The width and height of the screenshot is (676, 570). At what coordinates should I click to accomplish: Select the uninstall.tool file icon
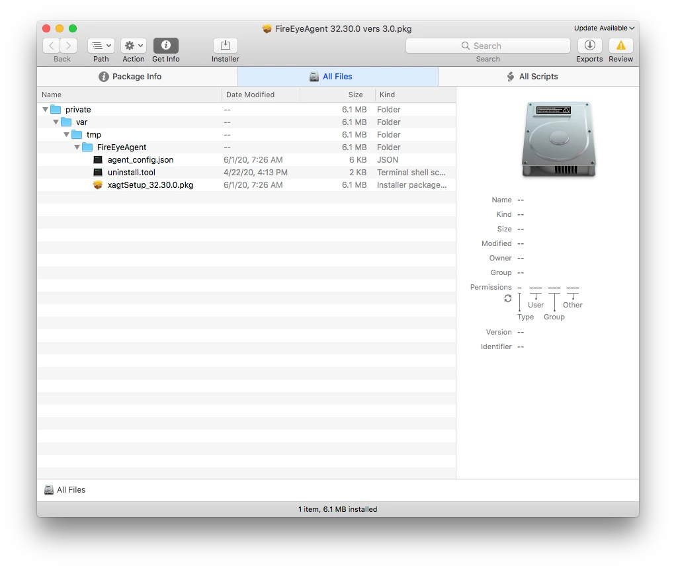[x=98, y=173]
